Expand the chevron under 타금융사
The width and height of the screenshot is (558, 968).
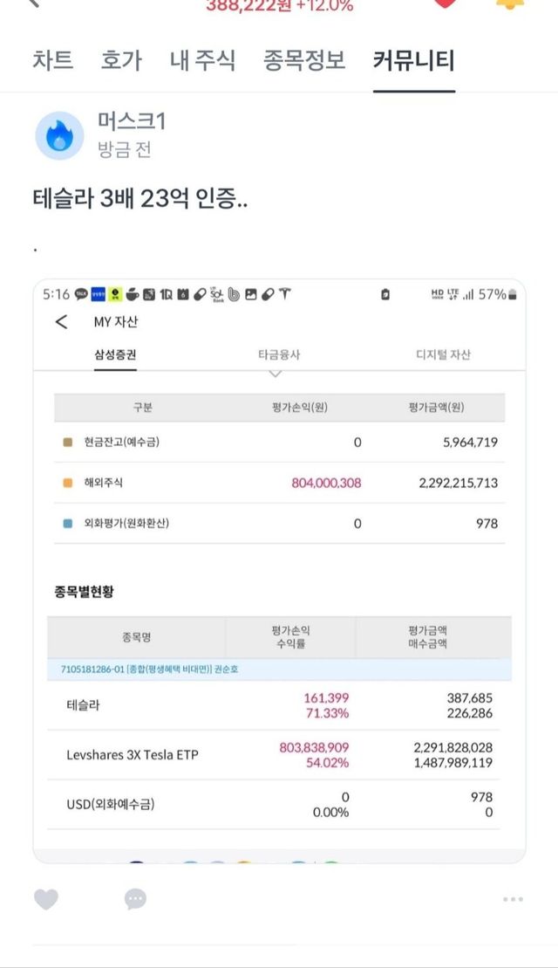click(276, 374)
